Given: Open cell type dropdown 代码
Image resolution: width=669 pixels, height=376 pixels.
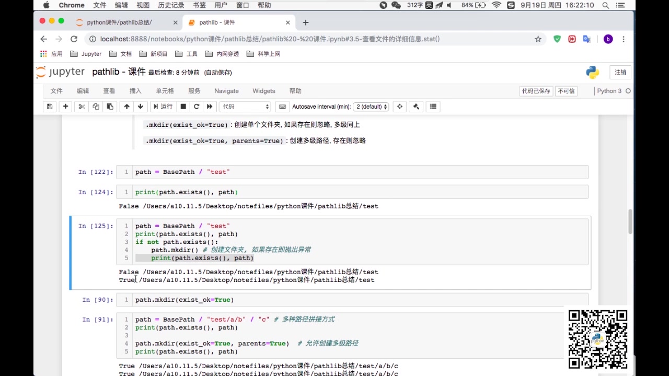Looking at the screenshot, I should pos(245,107).
